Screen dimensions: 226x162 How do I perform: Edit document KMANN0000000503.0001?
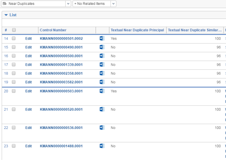pos(29,91)
